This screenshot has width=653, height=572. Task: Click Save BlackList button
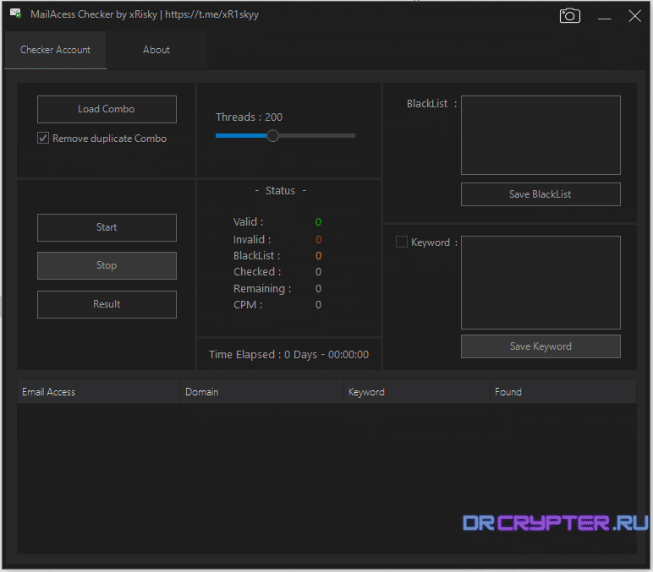pyautogui.click(x=541, y=194)
